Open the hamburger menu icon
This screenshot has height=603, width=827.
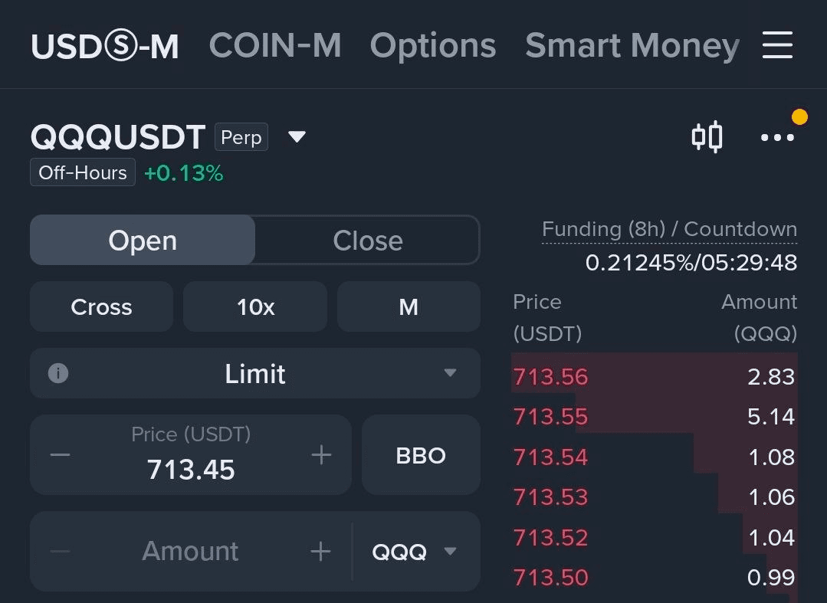tap(777, 44)
